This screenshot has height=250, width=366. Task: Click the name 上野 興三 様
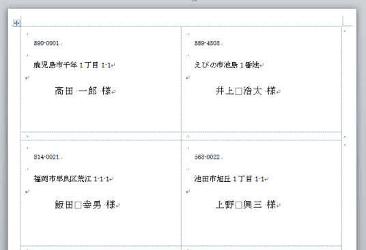(x=246, y=204)
